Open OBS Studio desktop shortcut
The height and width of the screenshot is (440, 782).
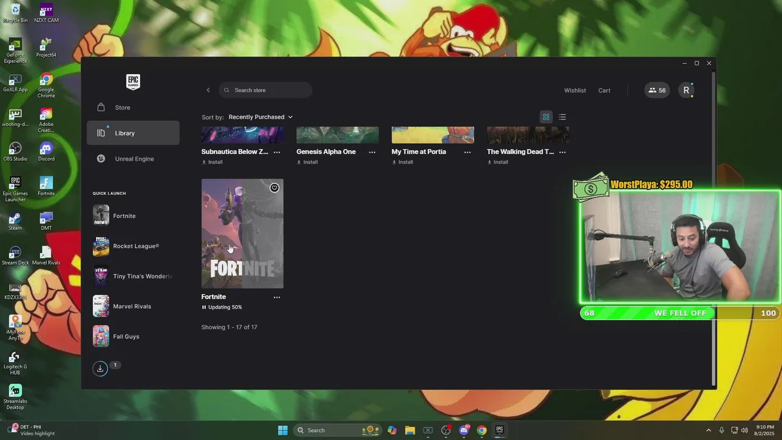click(x=15, y=152)
